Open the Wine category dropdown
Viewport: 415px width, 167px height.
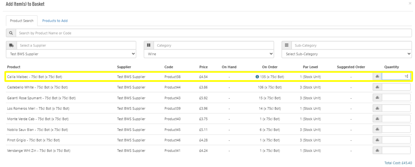(209, 54)
